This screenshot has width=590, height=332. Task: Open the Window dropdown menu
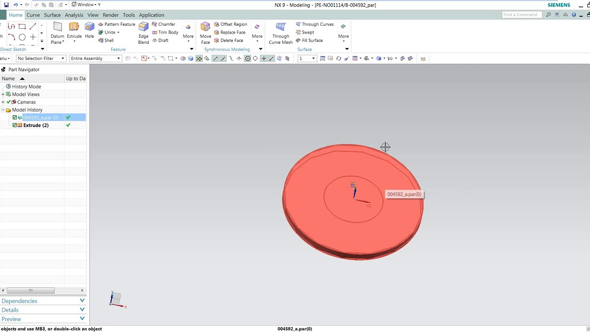tap(86, 5)
